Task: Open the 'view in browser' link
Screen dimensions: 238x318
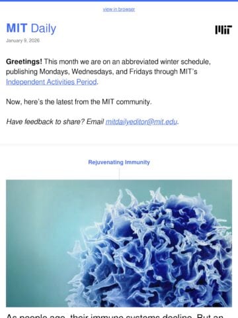Action: 119,9
